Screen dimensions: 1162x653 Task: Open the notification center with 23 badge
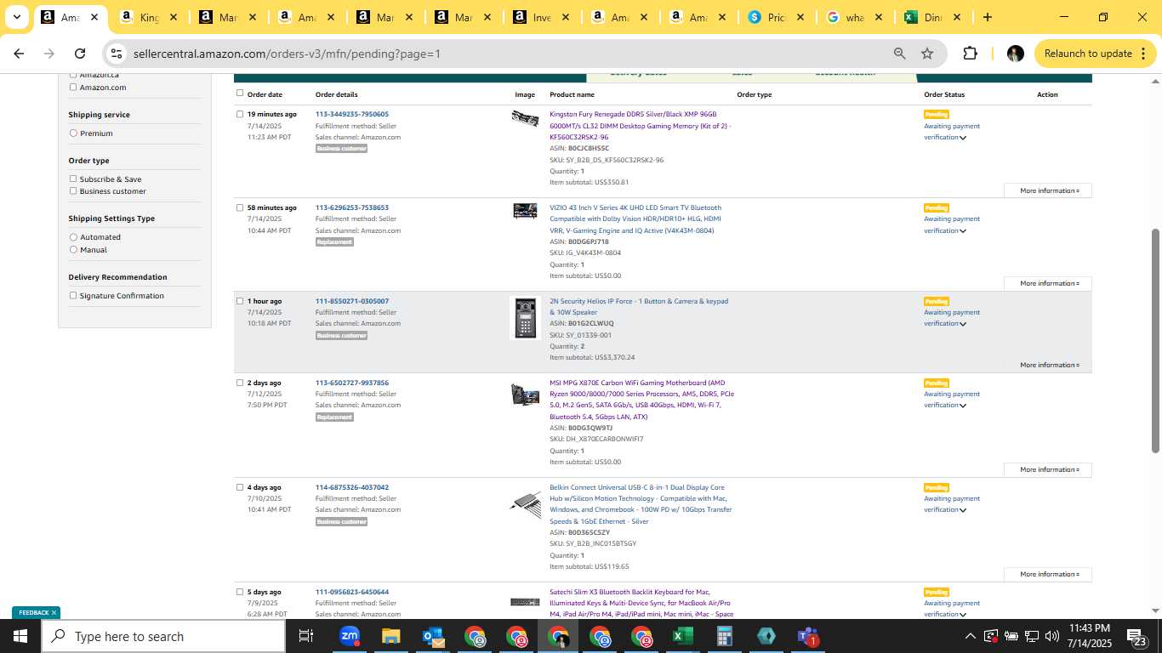click(1135, 636)
